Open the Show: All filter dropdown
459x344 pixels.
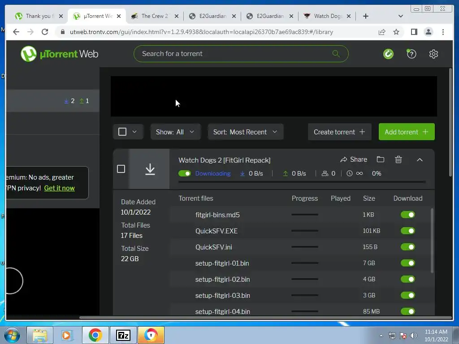tap(175, 132)
